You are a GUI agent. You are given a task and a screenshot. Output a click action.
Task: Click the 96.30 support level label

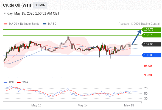(x=148, y=75)
